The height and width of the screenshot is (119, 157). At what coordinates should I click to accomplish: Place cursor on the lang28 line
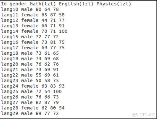(33, 108)
